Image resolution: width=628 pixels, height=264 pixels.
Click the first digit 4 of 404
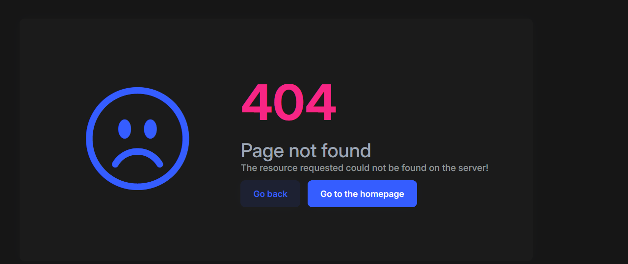pyautogui.click(x=256, y=103)
